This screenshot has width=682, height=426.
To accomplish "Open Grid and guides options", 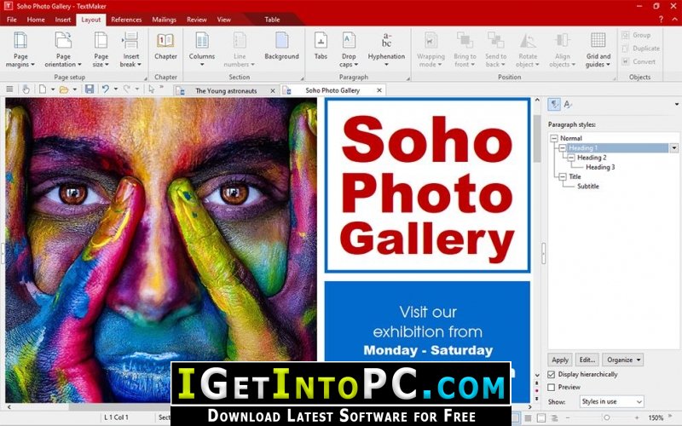I will pos(598,50).
